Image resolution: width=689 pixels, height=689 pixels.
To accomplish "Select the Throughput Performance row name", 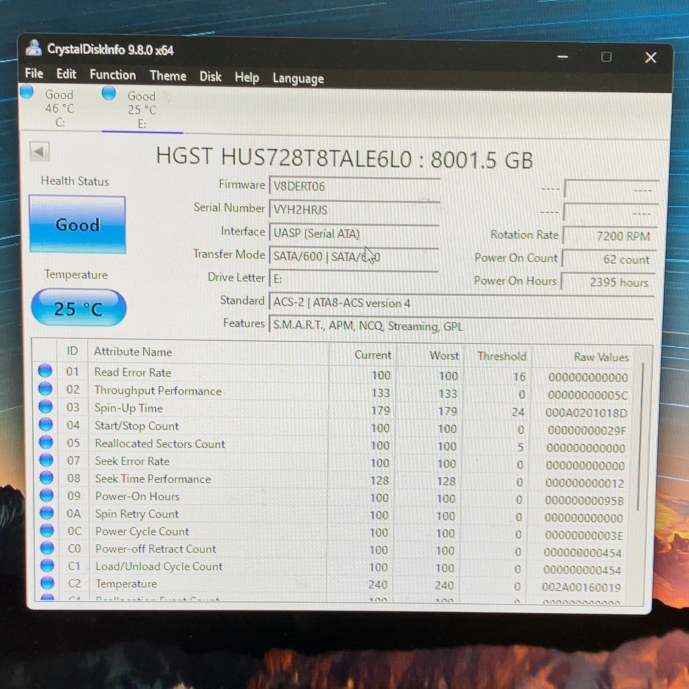I will click(158, 390).
